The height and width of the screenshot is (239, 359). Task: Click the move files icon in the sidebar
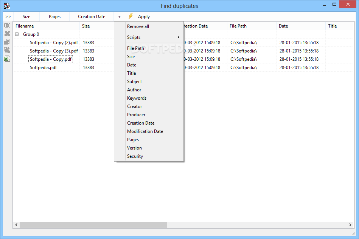click(x=7, y=50)
